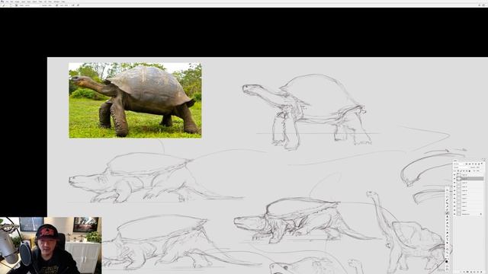Viewport: 488px width, 274px height.
Task: Create a new layer from Layers panel
Action: point(478,272)
